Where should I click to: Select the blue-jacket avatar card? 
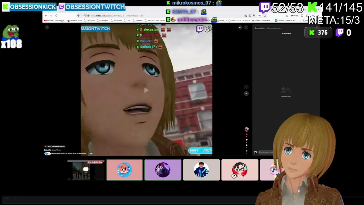tap(201, 170)
